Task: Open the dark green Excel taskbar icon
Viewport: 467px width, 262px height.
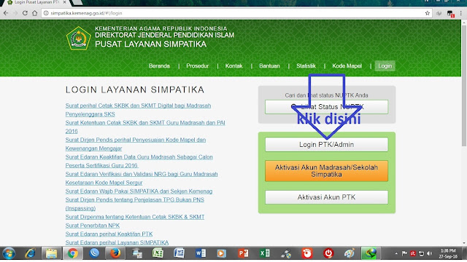Action: tap(264, 253)
